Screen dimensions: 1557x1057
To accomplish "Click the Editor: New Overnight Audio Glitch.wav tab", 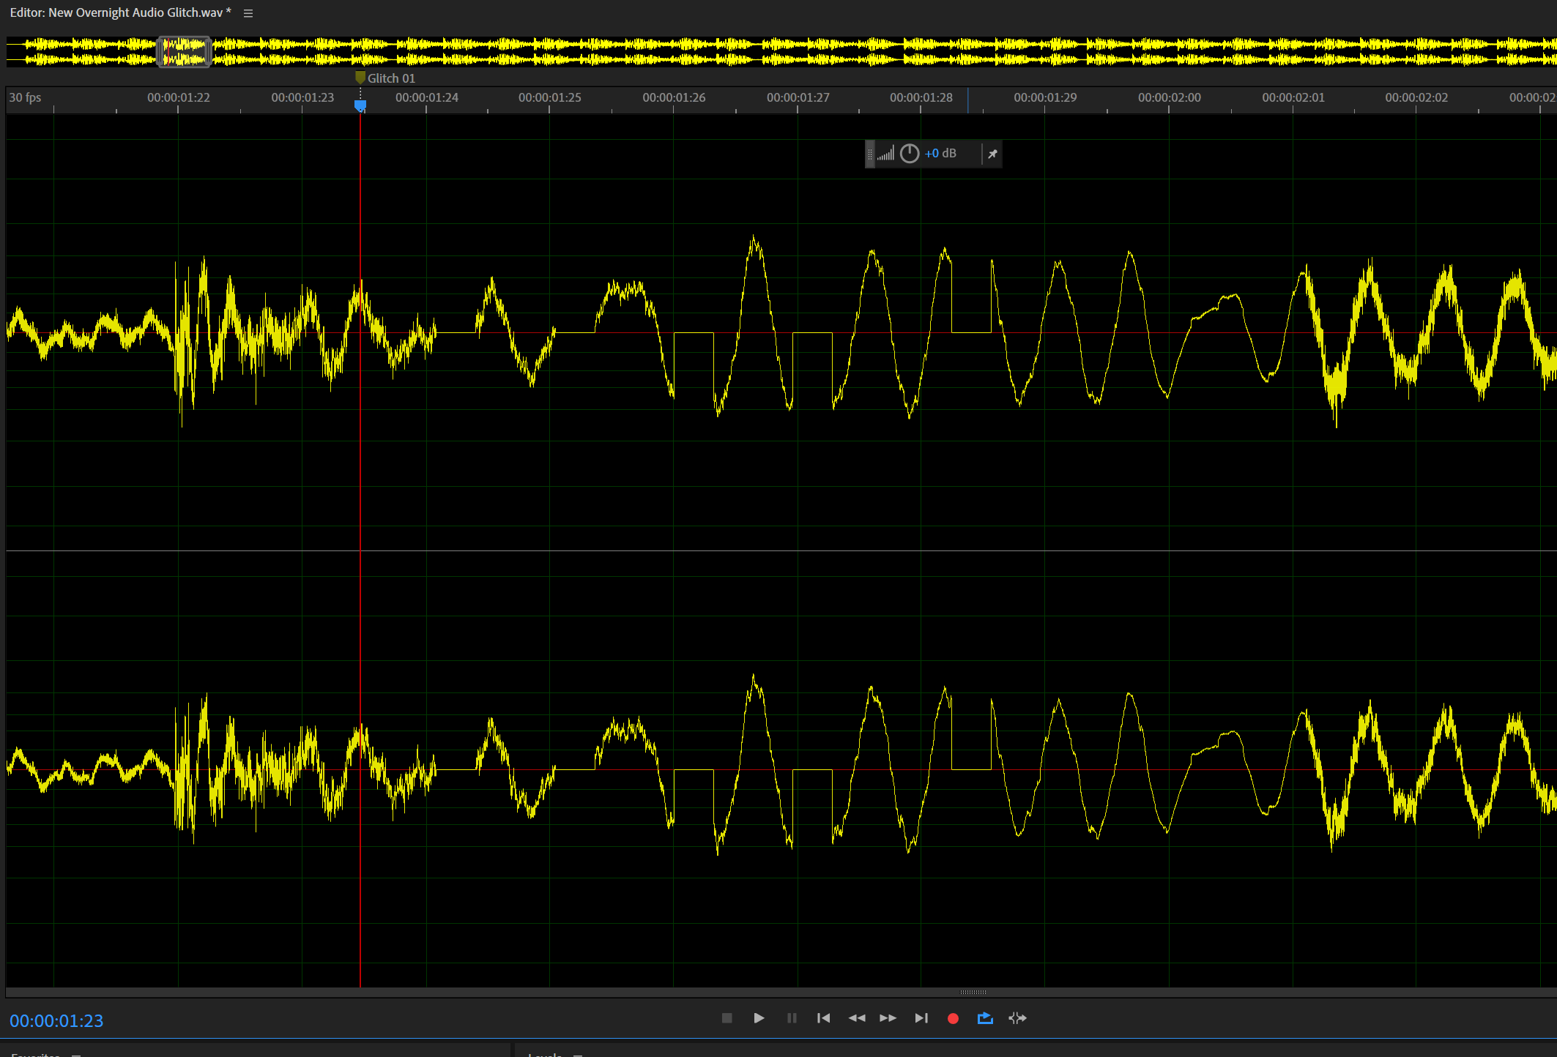I will click(x=120, y=13).
